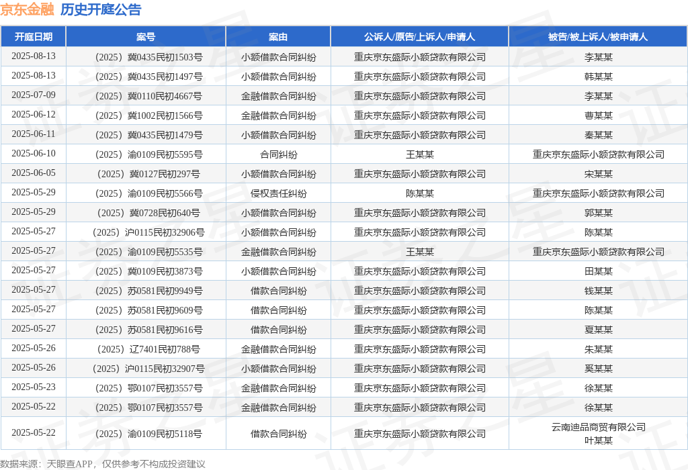Click the 数据来源 footer note

tap(103, 464)
